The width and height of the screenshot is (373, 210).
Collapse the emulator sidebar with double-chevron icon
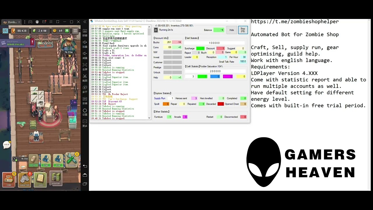pyautogui.click(x=85, y=22)
